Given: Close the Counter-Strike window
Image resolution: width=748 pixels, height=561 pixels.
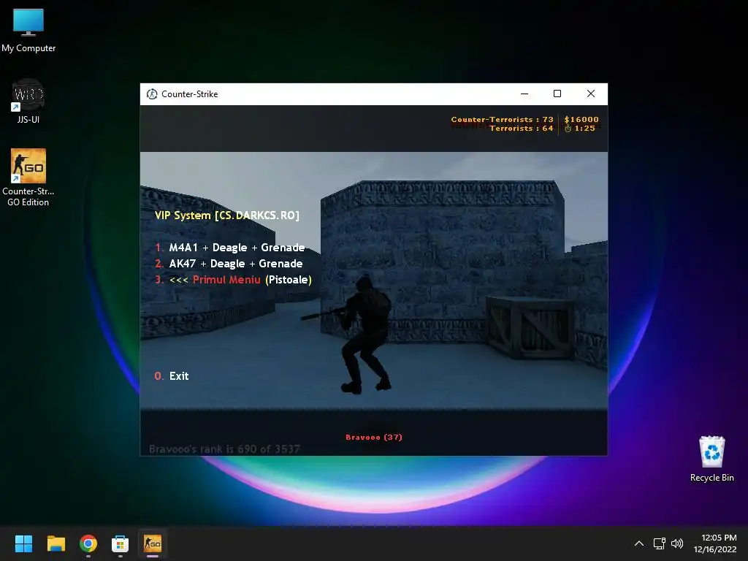Looking at the screenshot, I should click(590, 94).
